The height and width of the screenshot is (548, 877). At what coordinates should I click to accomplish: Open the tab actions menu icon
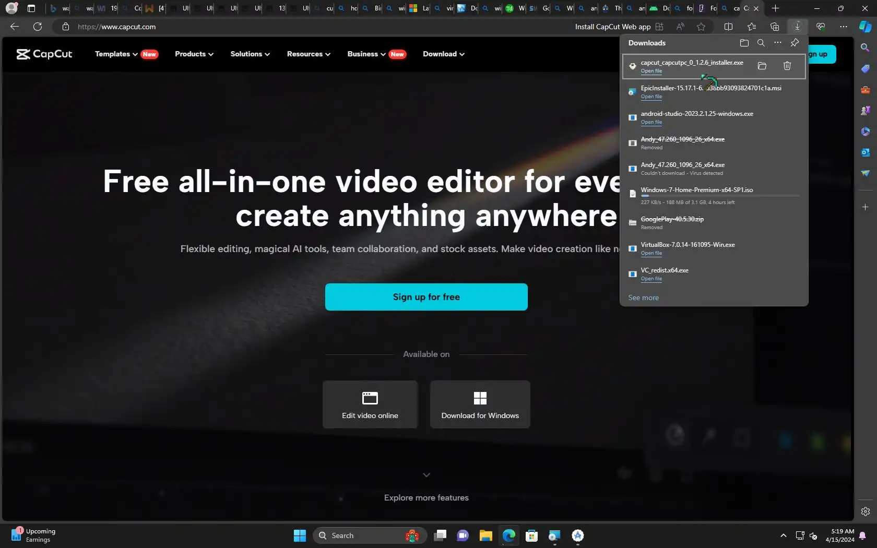tap(31, 8)
